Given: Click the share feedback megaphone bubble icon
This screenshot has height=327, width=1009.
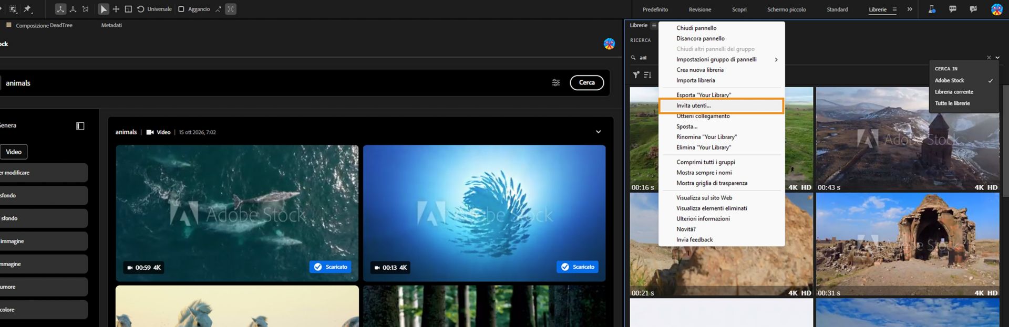Looking at the screenshot, I should point(973,9).
